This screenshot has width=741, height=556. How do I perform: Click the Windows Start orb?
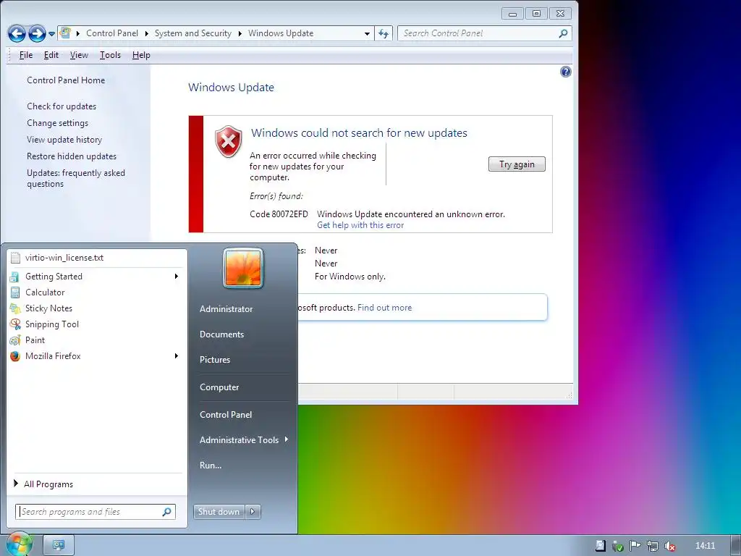18,544
